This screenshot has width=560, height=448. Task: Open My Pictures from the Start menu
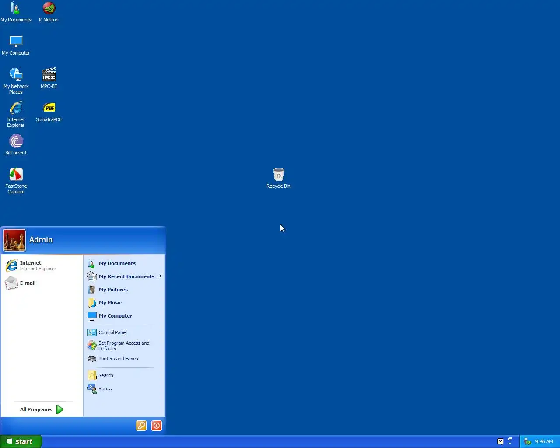(124, 290)
